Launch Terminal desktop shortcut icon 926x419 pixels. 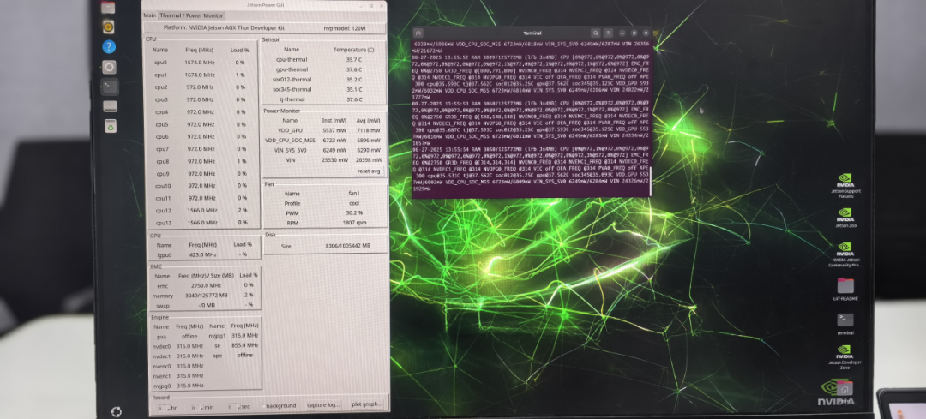click(845, 324)
